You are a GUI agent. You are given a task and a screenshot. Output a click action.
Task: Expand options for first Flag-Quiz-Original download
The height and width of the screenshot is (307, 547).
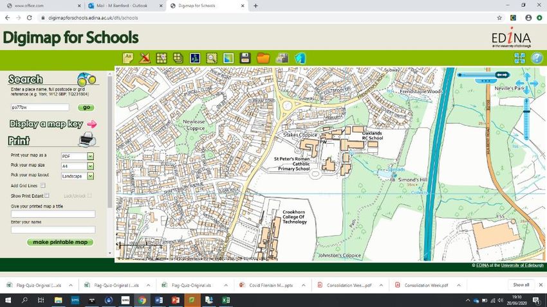71,285
